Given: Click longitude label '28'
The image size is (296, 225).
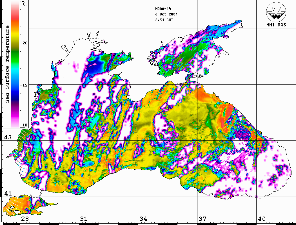Looking at the screenshot, I should tap(25, 219).
